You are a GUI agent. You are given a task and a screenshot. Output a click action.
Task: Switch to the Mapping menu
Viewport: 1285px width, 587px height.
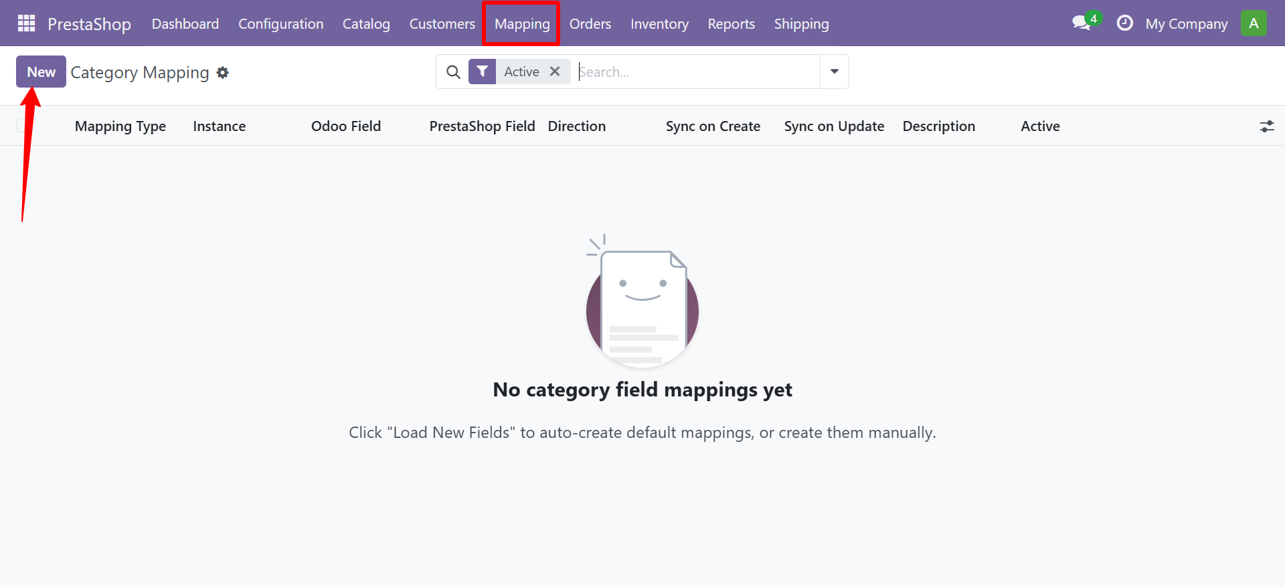click(521, 23)
